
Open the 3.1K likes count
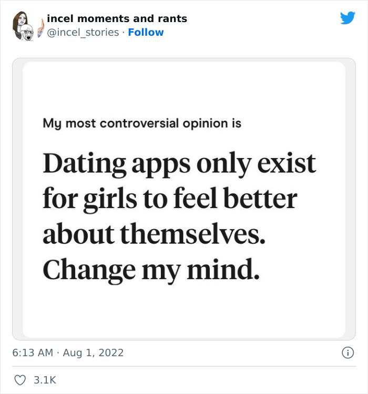pos(45,380)
